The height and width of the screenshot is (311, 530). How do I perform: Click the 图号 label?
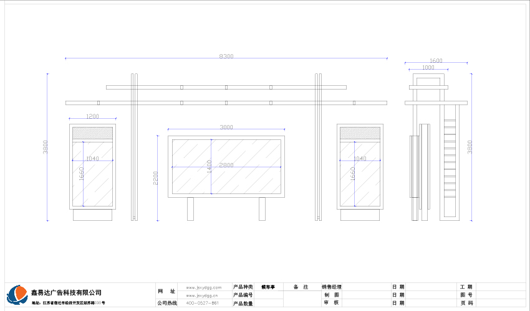(x=466, y=295)
